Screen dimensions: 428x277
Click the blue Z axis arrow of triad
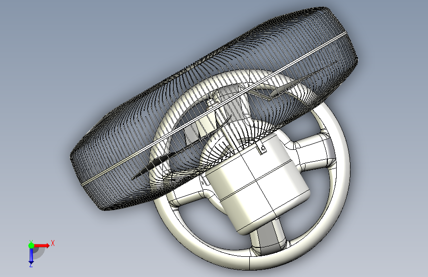(x=31, y=256)
